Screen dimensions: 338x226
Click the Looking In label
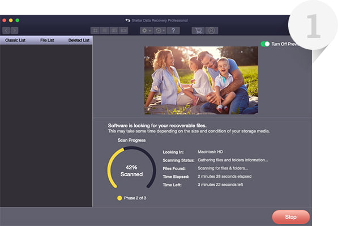(173, 152)
